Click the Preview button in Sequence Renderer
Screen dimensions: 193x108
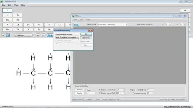click(x=80, y=90)
